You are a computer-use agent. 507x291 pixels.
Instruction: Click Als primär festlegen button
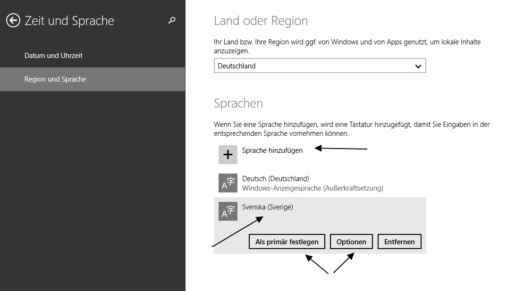point(287,241)
